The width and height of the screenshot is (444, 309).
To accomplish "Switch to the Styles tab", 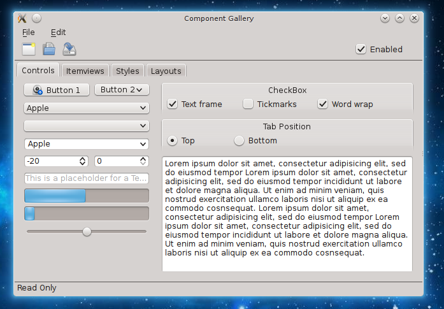I will pyautogui.click(x=127, y=71).
